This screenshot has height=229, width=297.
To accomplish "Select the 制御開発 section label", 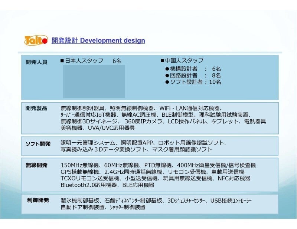I will coord(38,200).
